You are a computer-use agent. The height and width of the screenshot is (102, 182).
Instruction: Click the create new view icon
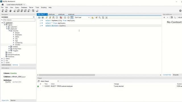tap(22, 11)
